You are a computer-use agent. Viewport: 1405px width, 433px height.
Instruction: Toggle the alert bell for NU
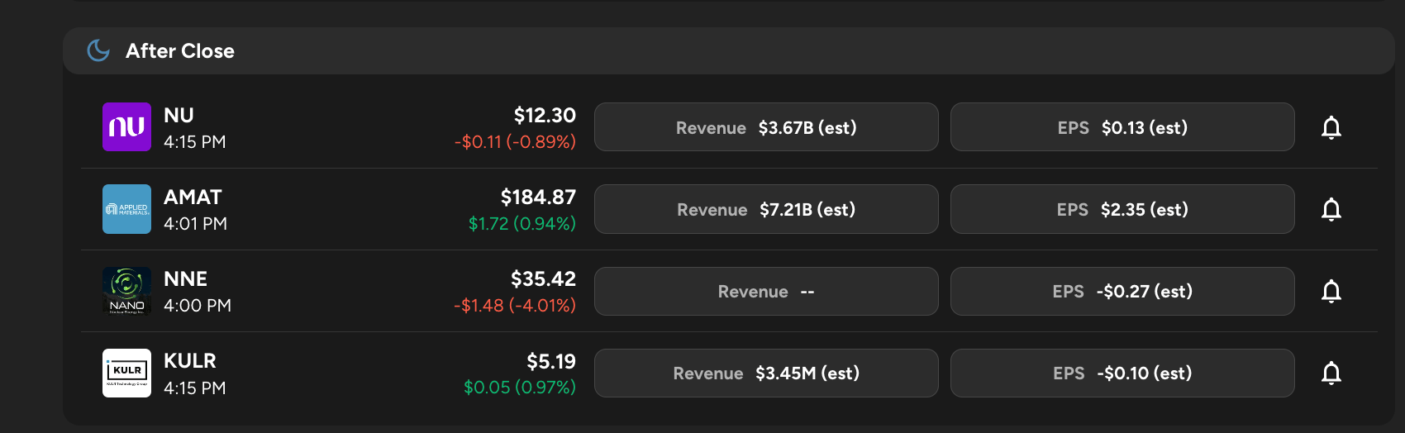1331,127
